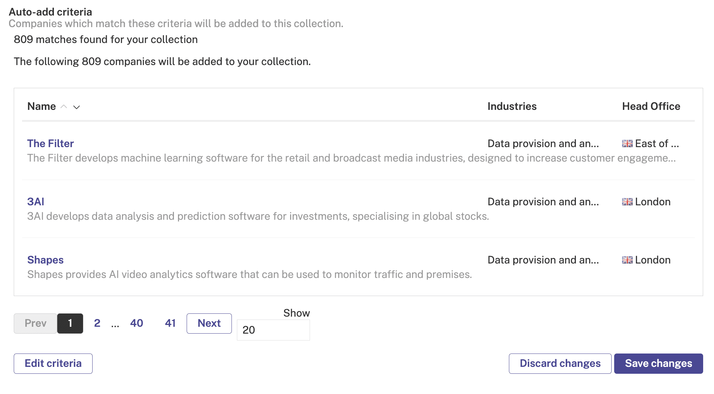Go to Next page of results

209,323
